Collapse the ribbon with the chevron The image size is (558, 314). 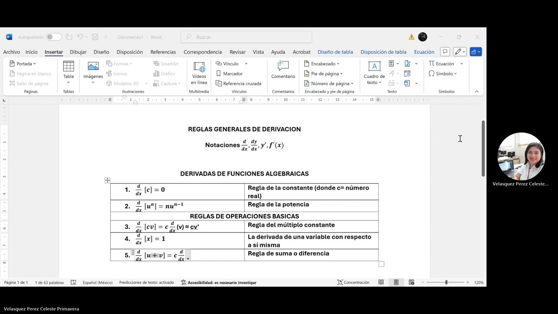476,92
